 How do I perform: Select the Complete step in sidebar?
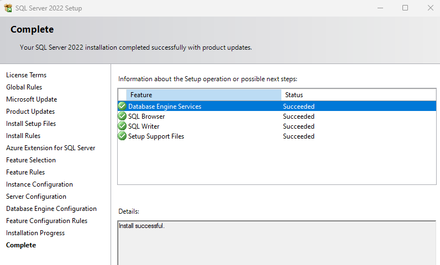(x=21, y=245)
